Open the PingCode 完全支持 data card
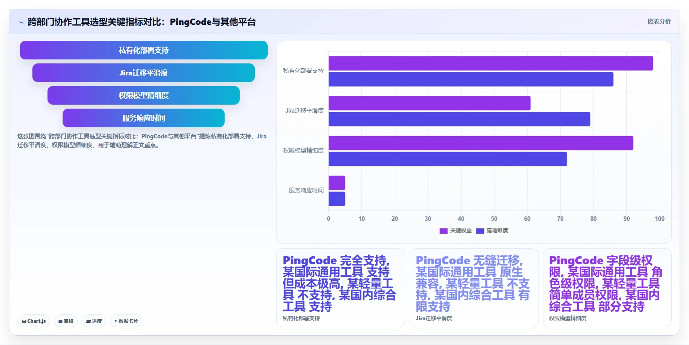The height and width of the screenshot is (345, 689). tap(341, 288)
